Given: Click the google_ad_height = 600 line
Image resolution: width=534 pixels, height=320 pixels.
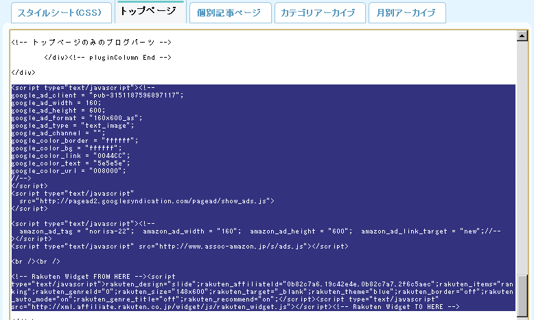Looking at the screenshot, I should (x=58, y=111).
